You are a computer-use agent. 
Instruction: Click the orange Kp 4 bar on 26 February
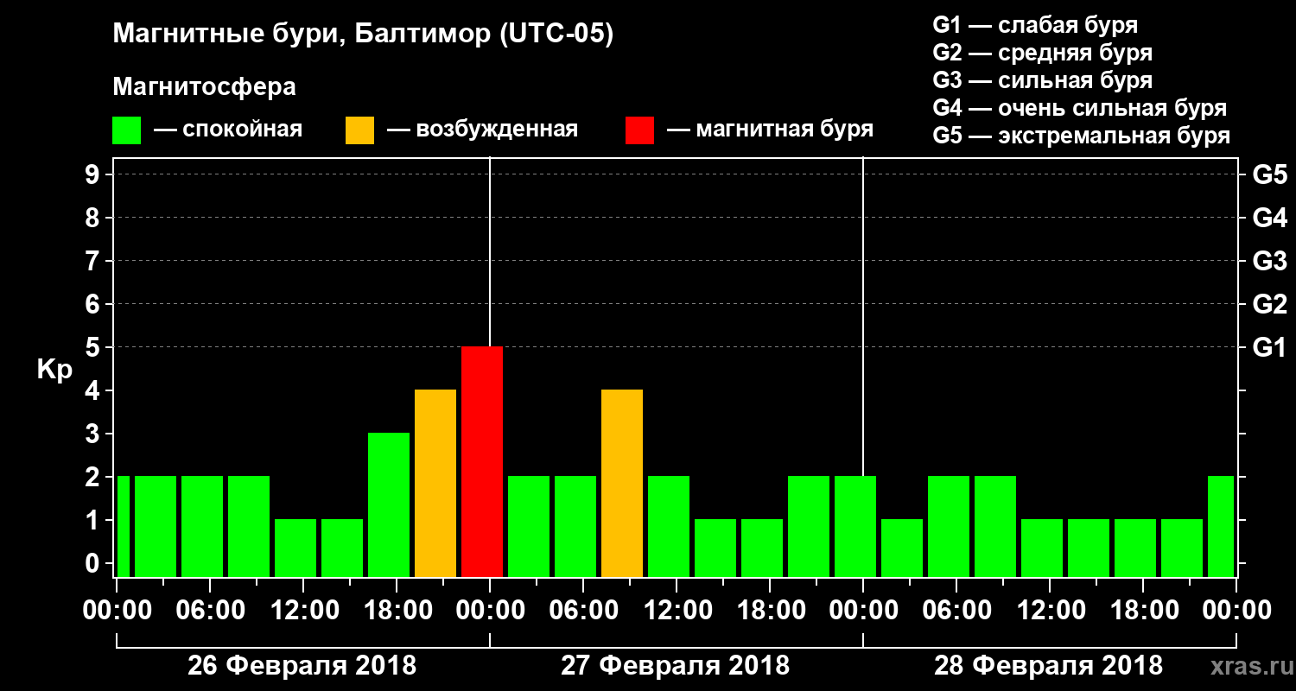click(x=435, y=483)
